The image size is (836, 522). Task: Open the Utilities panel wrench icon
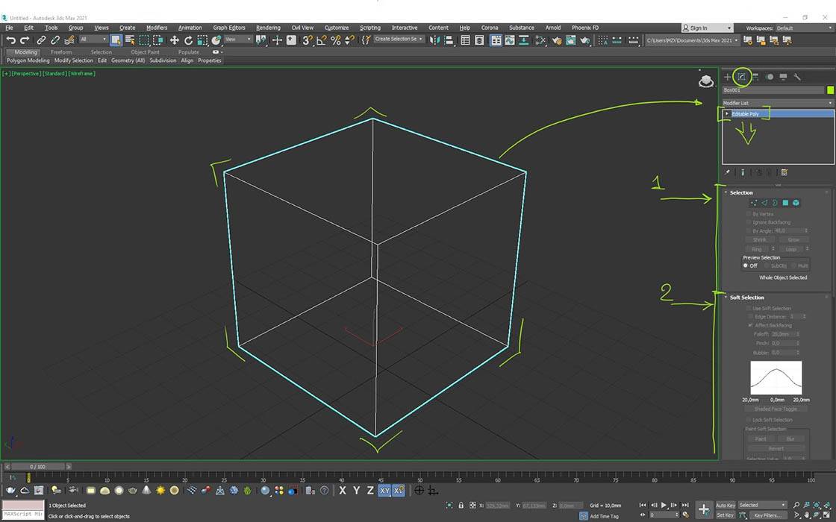[x=797, y=76]
